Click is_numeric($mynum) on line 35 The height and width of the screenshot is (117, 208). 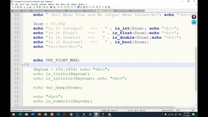pyautogui.click(x=68, y=101)
